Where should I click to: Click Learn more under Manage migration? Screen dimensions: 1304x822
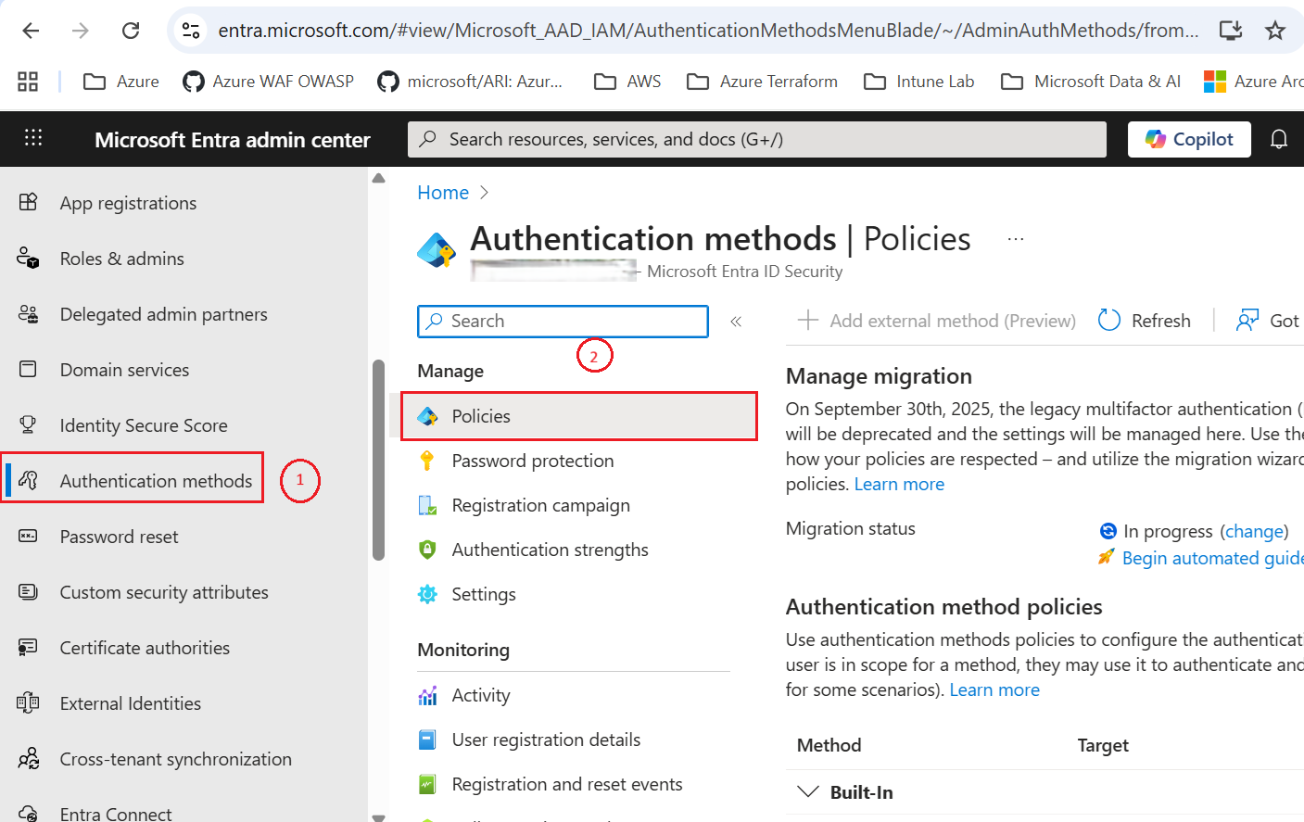(899, 484)
